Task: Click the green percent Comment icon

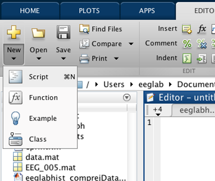Action: click(187, 43)
